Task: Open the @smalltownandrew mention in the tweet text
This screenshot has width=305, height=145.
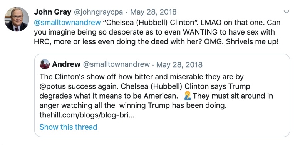Action: pos(67,23)
